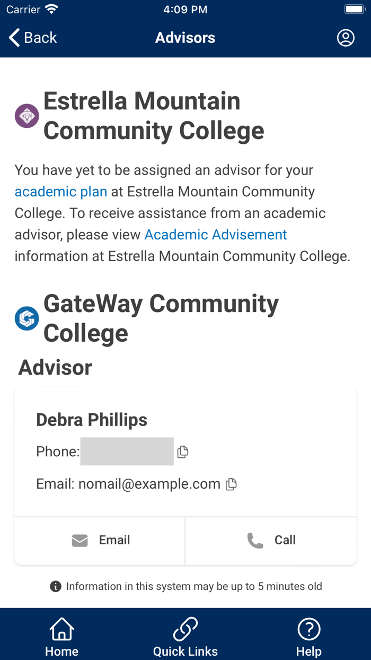Select the GateWay Community College logo
Image resolution: width=371 pixels, height=660 pixels.
(x=26, y=318)
